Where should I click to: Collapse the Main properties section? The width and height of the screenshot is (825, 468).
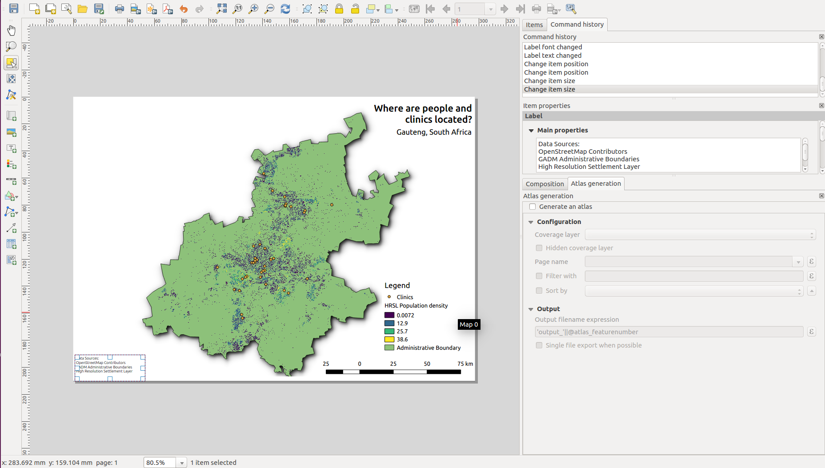pos(531,130)
